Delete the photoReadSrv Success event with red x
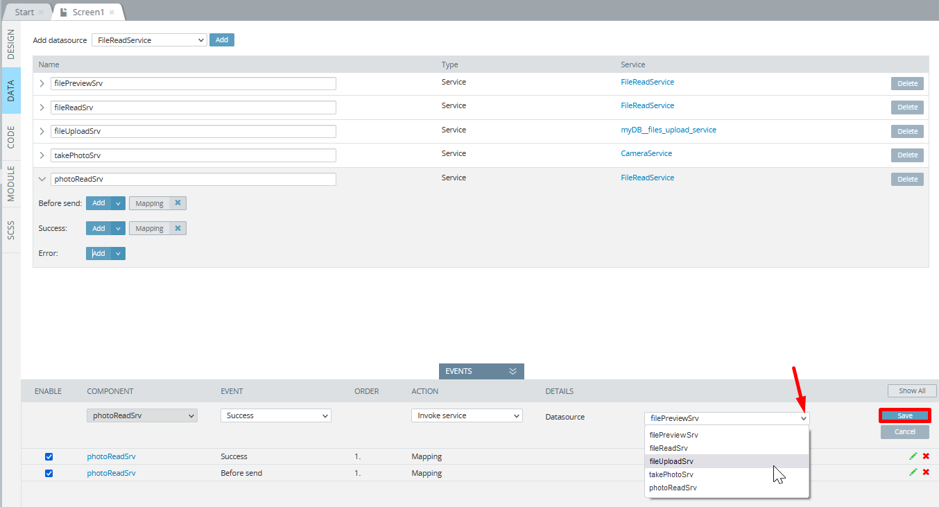This screenshot has width=939, height=507. [x=926, y=456]
